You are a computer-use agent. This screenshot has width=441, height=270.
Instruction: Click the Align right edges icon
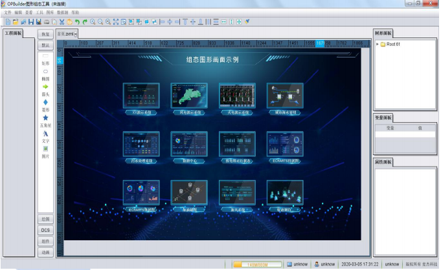(x=177, y=22)
